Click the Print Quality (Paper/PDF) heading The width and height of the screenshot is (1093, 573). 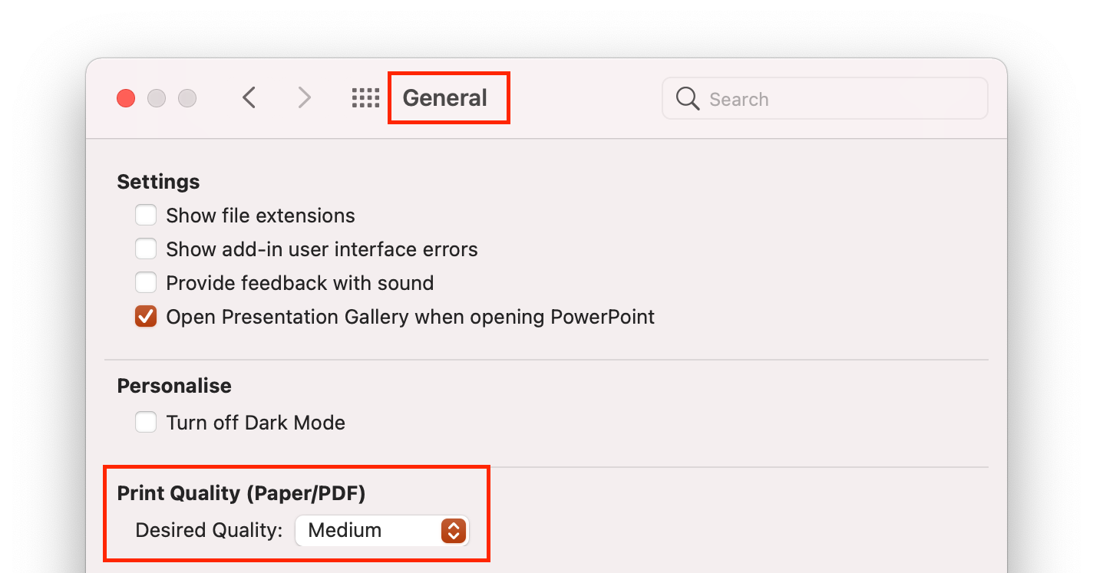click(241, 493)
